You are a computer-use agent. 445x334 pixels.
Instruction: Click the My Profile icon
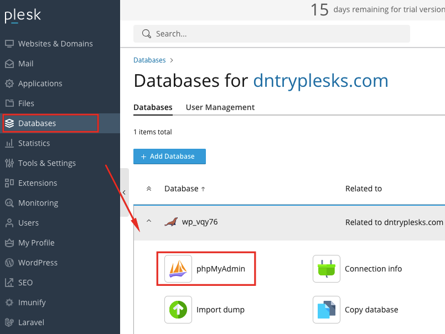9,243
